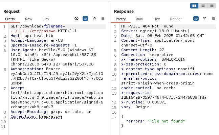Click the request ID value 12b164a9-0597
Viewport: 219px width, 135px height.
[164, 97]
